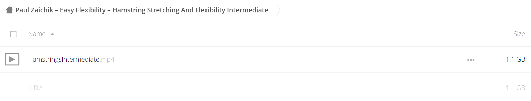Open the Paul Zaichik Hamstring Stretching breadcrumb folder
Screen dimensions: 531x101
point(142,10)
